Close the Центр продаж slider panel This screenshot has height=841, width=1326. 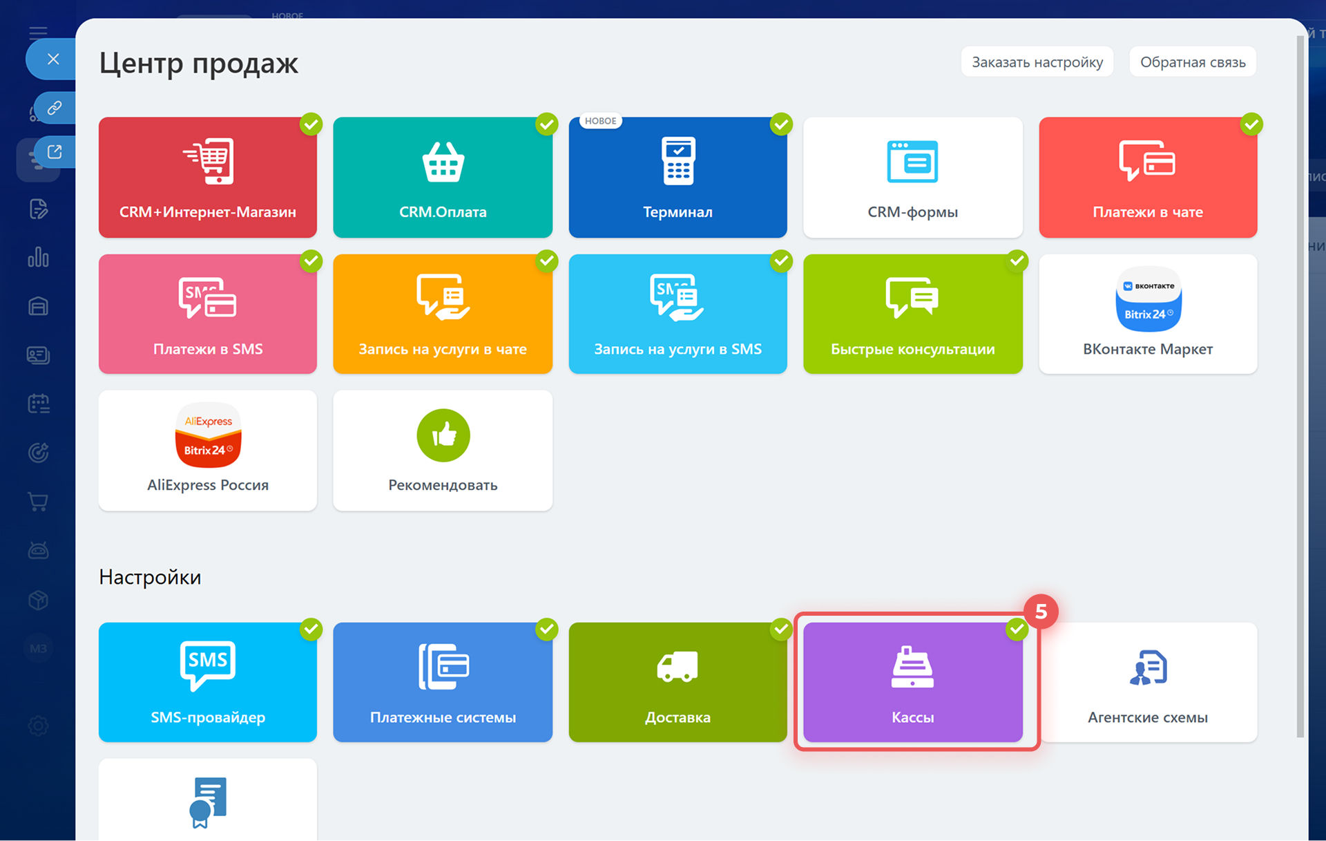point(53,59)
